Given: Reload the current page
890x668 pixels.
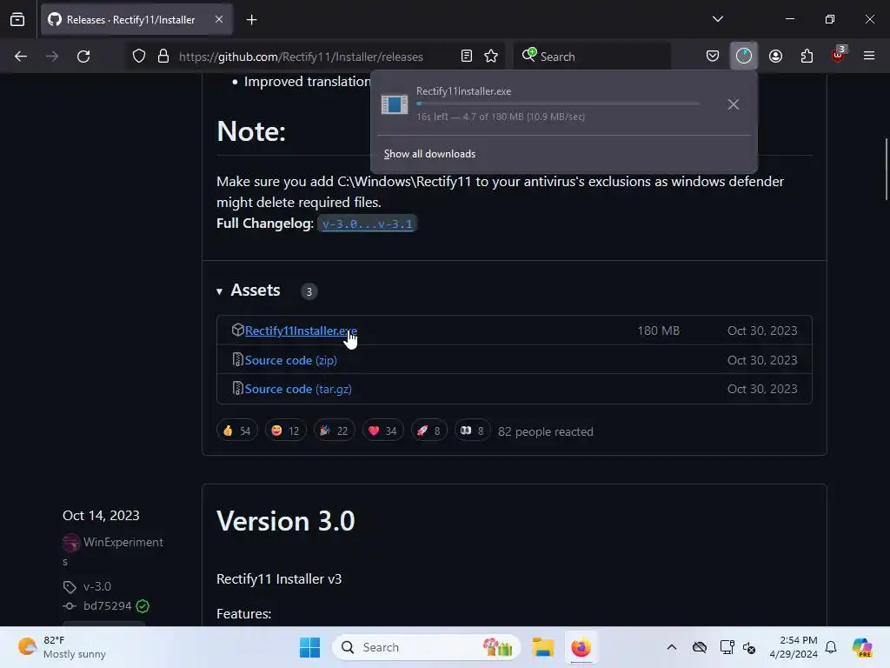Looking at the screenshot, I should 83,57.
